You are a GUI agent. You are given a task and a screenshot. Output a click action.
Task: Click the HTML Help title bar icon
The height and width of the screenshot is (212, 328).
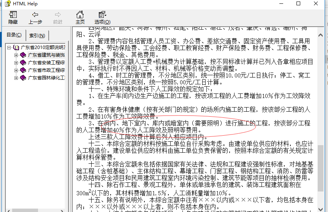click(x=8, y=3)
